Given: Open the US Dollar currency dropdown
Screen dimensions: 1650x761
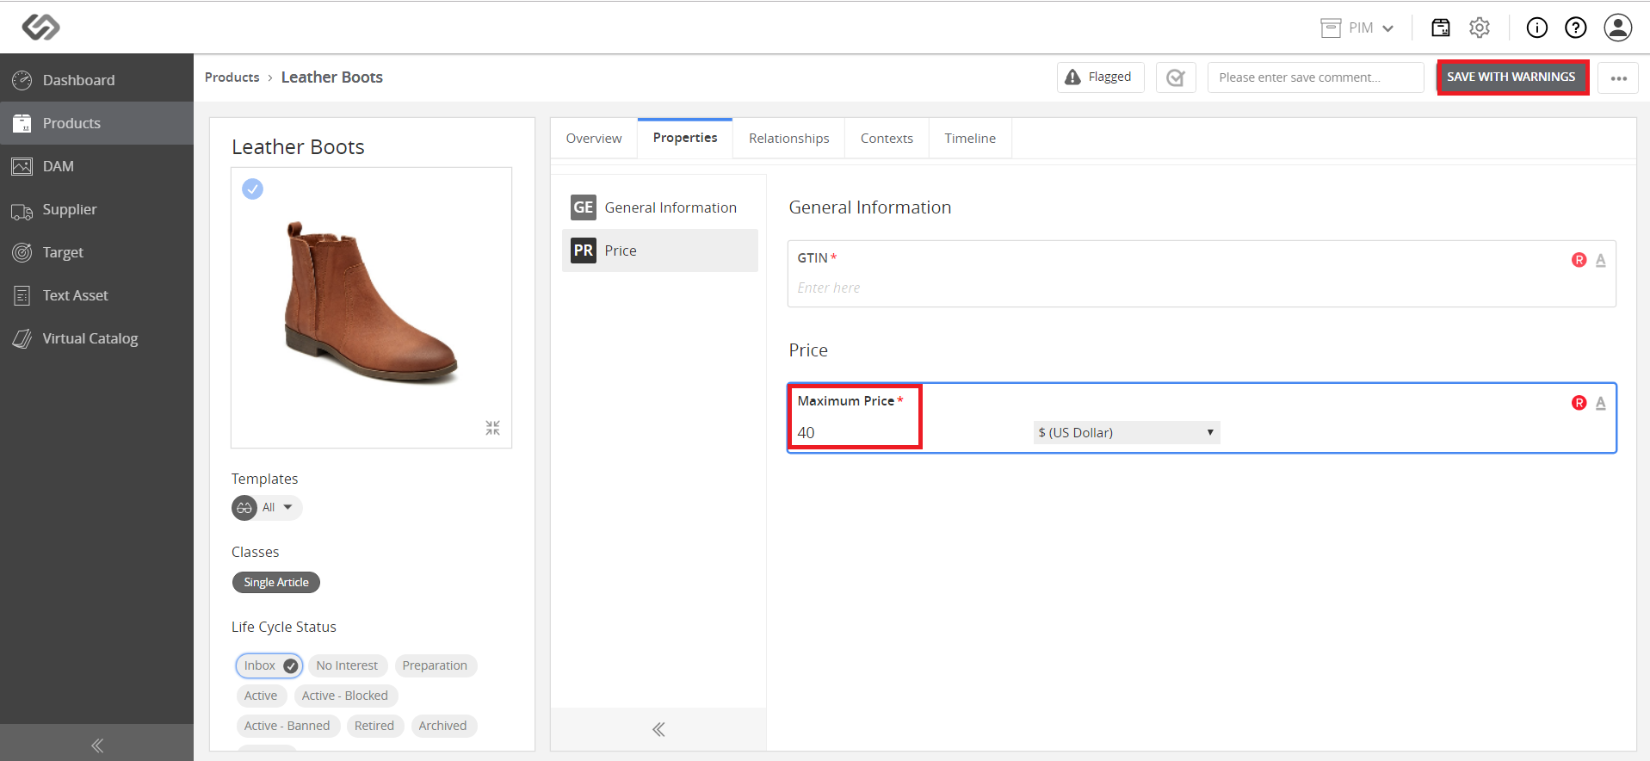Looking at the screenshot, I should click(x=1126, y=433).
